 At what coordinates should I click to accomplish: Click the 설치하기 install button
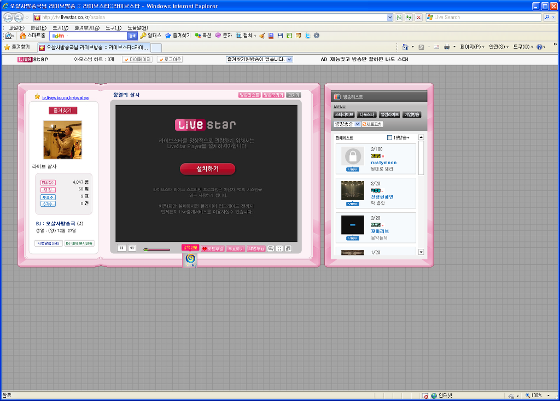coord(207,168)
